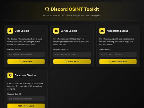Viewport: 144px width, 108px height.
Task: Focus the Discord Server ID input field
Action: [x=72, y=54]
